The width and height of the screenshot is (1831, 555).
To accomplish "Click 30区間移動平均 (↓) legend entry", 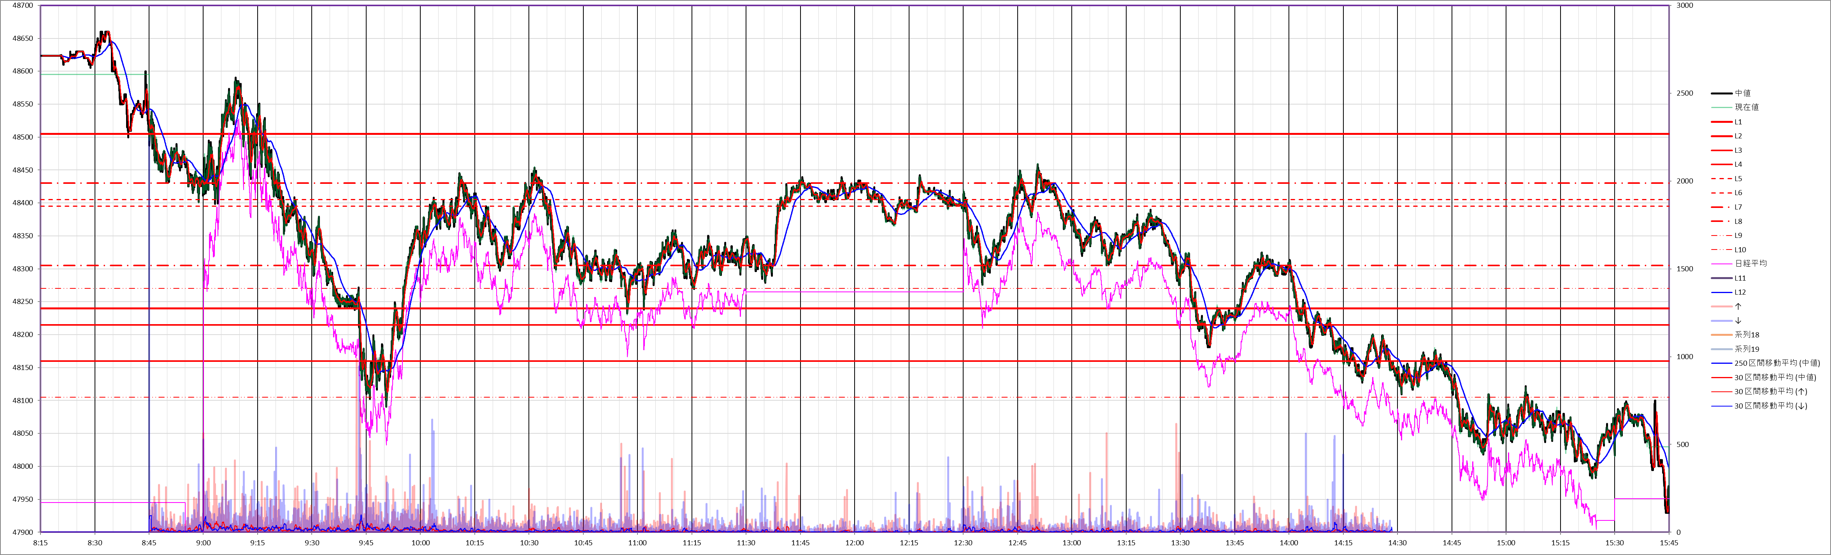I will 1770,406.
